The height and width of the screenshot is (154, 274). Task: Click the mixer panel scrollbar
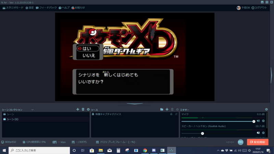click(267, 120)
